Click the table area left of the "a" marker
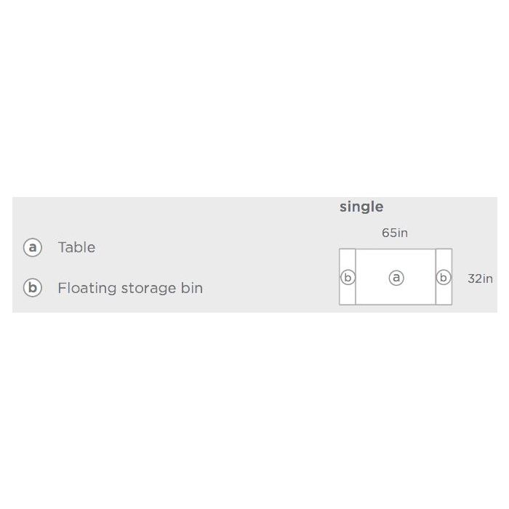The height and width of the screenshot is (509, 509). point(371,277)
